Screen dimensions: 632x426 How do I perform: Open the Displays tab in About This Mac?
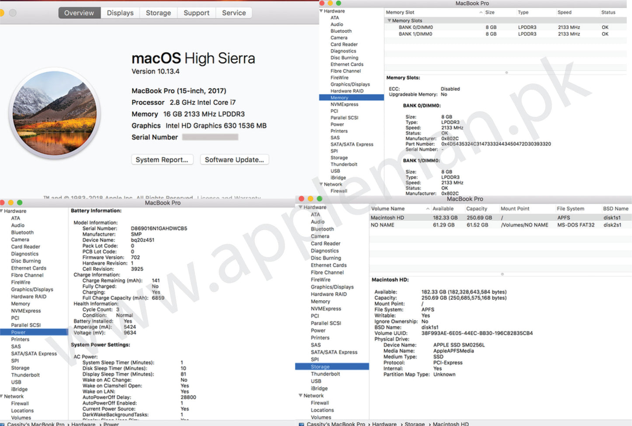[120, 13]
